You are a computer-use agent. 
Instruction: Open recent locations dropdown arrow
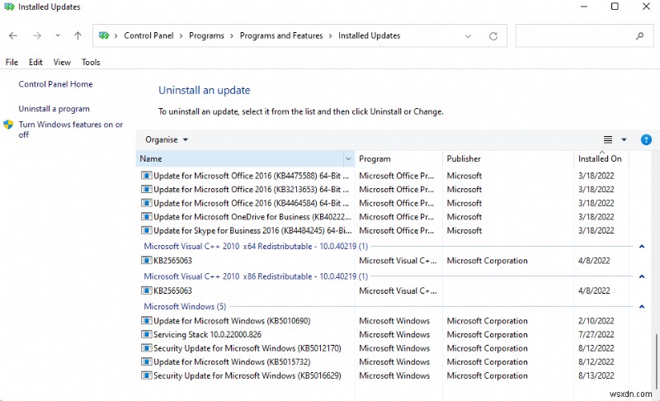coord(58,35)
